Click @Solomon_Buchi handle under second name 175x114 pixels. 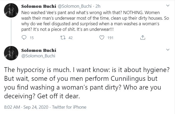[x=38, y=56]
